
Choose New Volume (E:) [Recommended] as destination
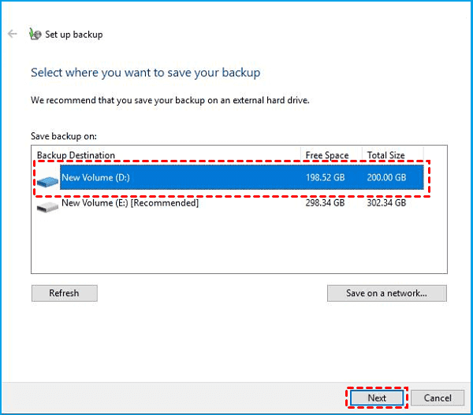coord(130,203)
